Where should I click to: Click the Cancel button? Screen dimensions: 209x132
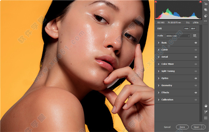pos(167,127)
